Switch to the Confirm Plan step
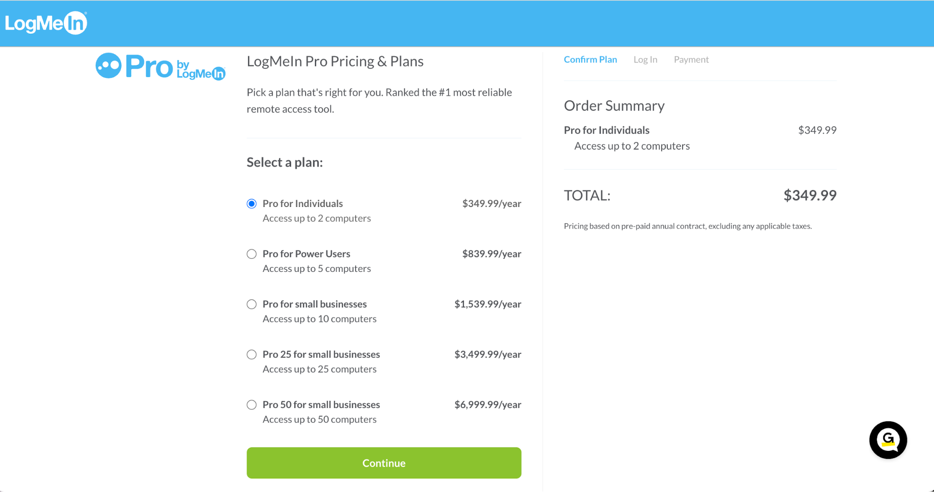 click(x=591, y=59)
